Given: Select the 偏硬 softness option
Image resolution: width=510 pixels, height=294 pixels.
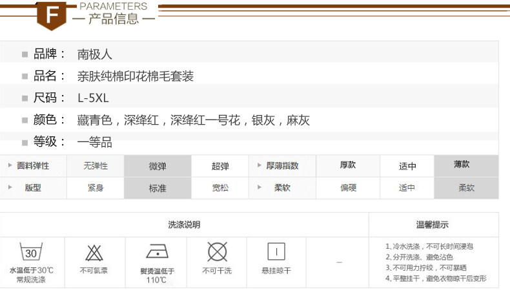Looking at the screenshot, I should coord(348,188).
